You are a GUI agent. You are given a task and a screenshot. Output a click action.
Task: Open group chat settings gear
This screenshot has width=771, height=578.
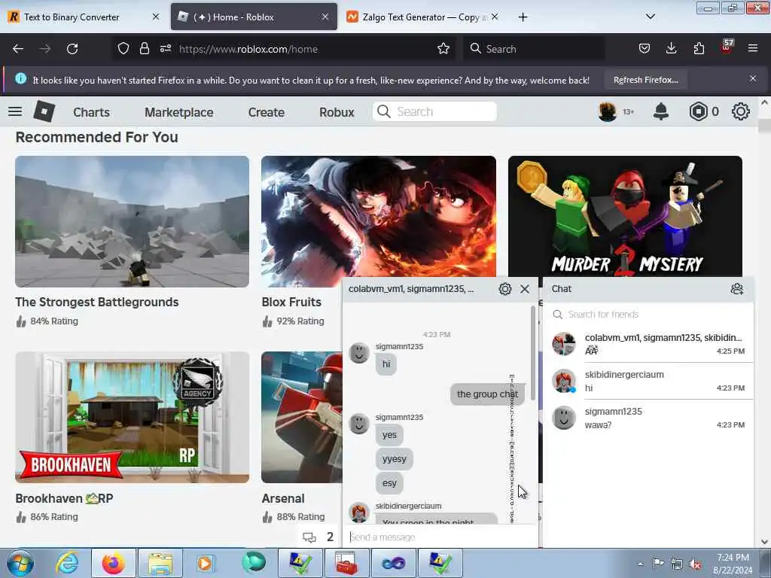point(505,289)
